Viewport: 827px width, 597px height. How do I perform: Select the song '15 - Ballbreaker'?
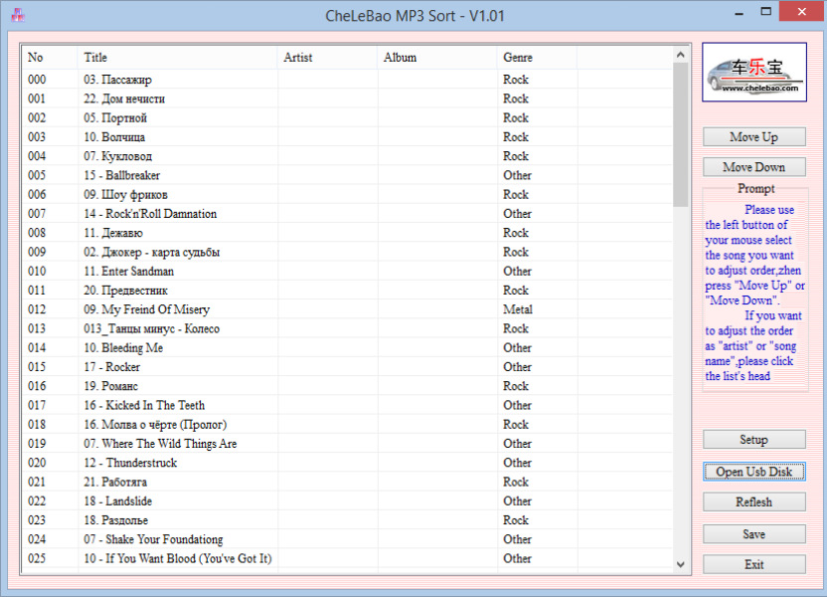pyautogui.click(x=122, y=175)
